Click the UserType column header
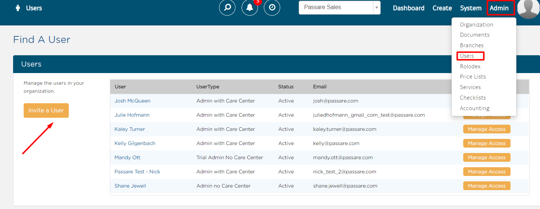 tap(208, 87)
